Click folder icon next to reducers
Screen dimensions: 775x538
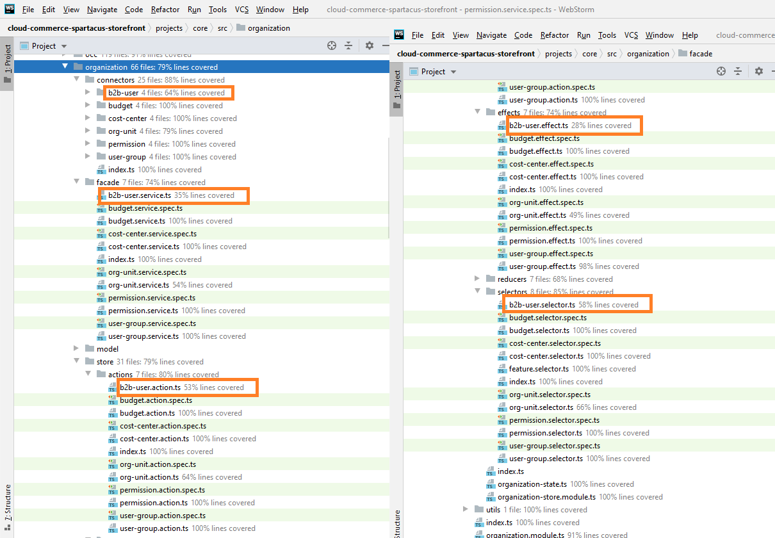(x=491, y=279)
